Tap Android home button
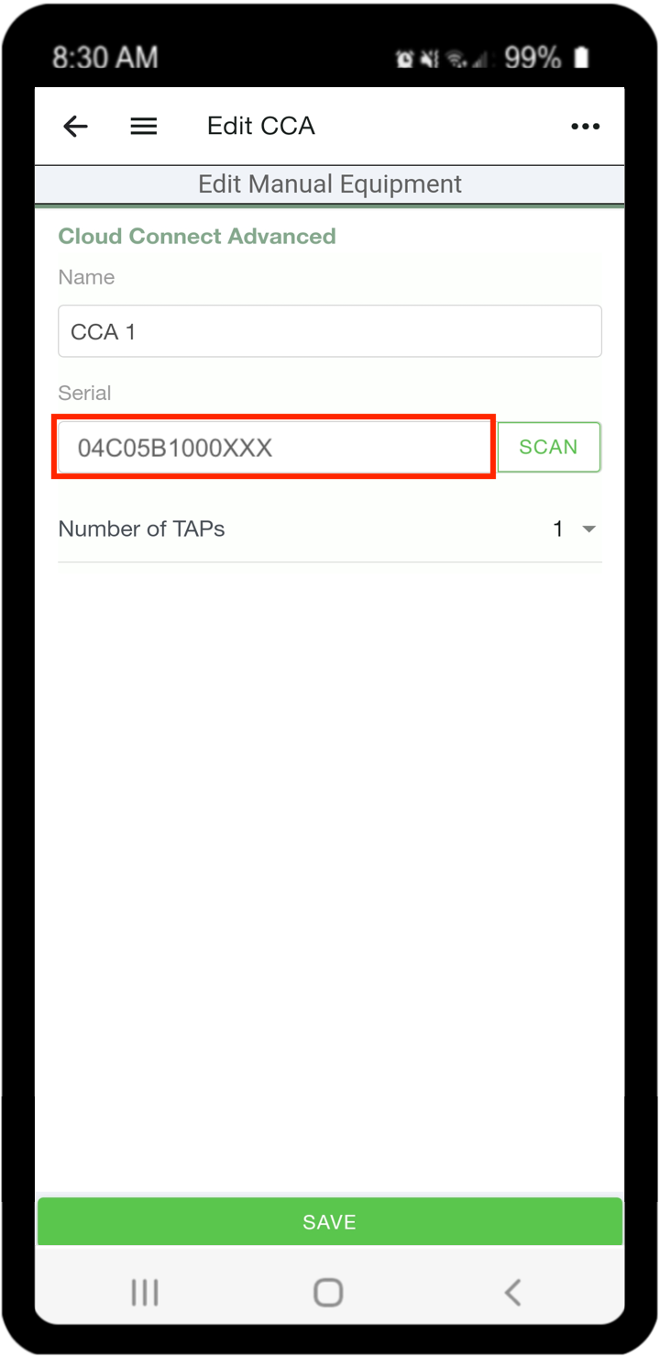The width and height of the screenshot is (660, 1357). click(328, 1293)
